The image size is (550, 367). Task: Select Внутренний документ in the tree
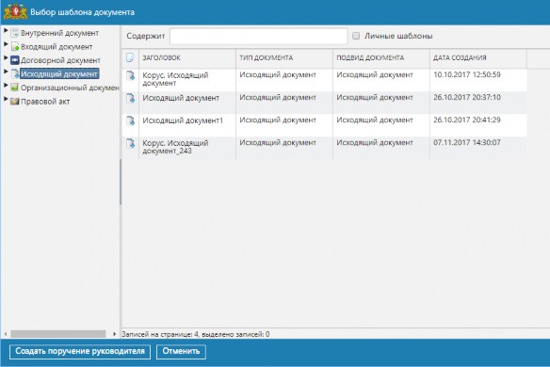[x=59, y=33]
